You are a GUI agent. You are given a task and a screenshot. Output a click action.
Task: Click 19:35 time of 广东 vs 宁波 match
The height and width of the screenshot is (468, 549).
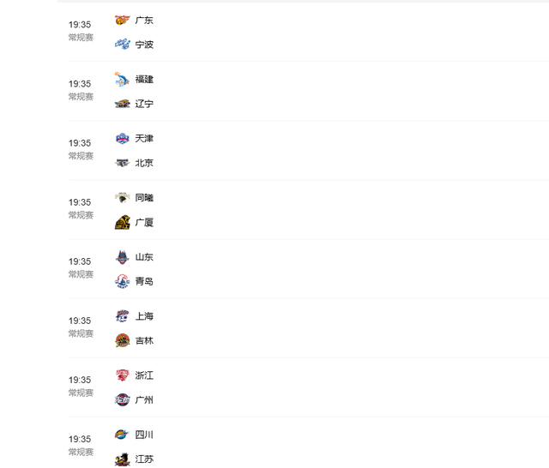(80, 25)
